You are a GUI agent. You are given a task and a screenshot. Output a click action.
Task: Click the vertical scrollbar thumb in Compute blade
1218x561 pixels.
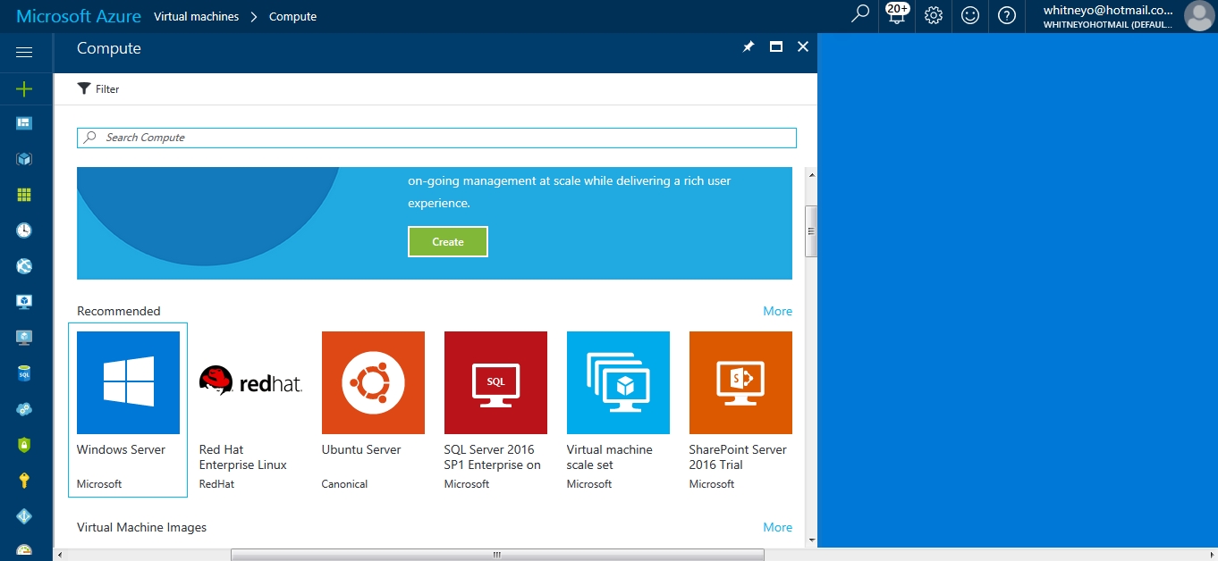pos(811,231)
